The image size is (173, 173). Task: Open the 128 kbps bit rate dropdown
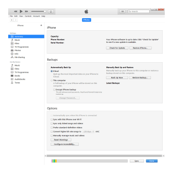[x=88, y=131]
